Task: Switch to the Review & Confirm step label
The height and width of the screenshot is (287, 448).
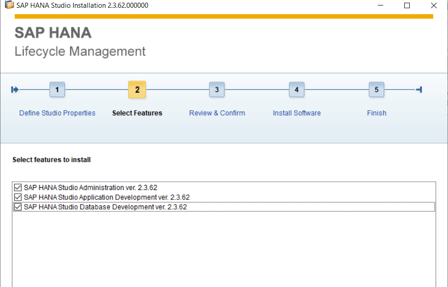Action: tap(217, 113)
